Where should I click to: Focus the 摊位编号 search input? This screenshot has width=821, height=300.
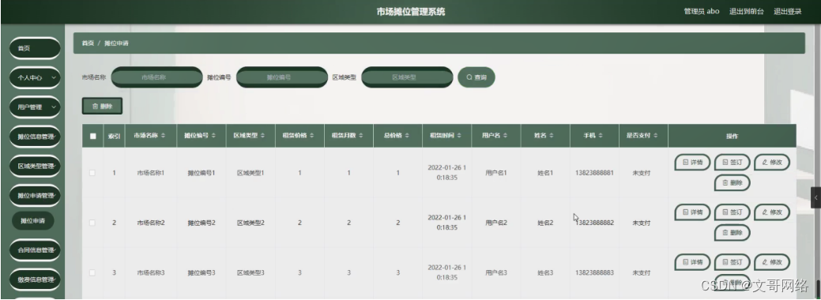[x=281, y=77]
